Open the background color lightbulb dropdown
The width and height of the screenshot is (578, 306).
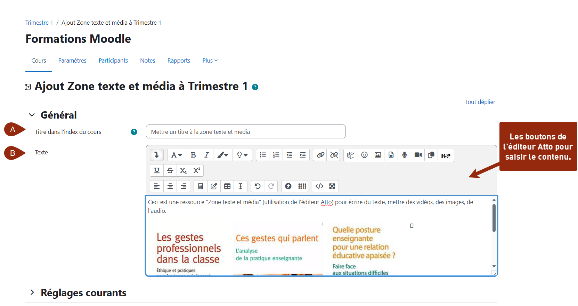point(242,155)
